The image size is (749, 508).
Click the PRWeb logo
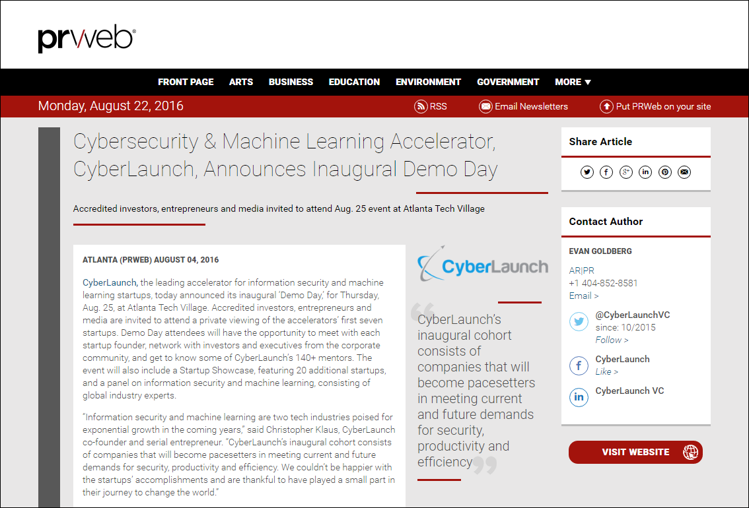[x=87, y=39]
